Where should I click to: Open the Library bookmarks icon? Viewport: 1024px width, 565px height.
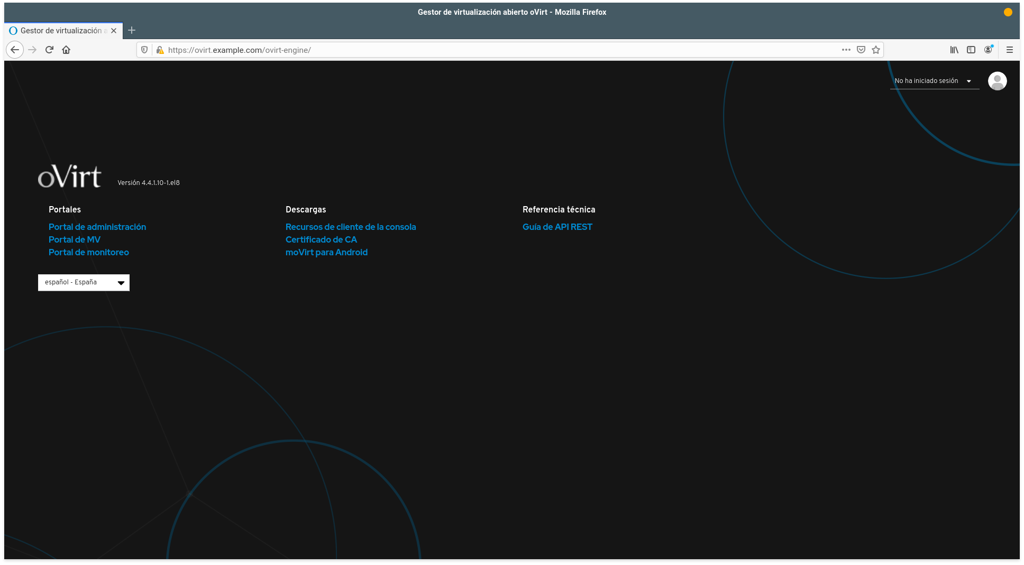click(x=954, y=50)
